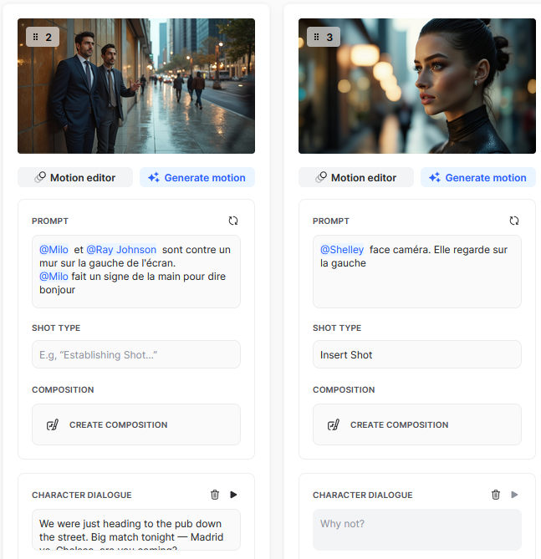Delete the character dialogue of shot 3

pos(496,495)
